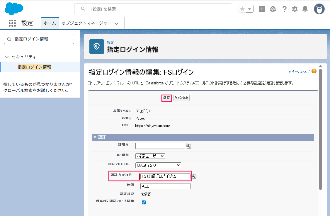
Task: Click the magnifier icon in global search
Action: (83, 9)
